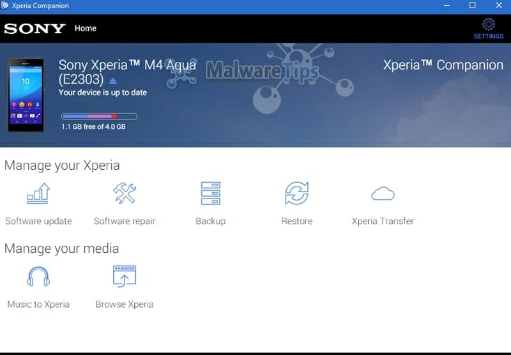The width and height of the screenshot is (511, 355).
Task: Select Music to Xperia headphones icon
Action: [x=38, y=276]
